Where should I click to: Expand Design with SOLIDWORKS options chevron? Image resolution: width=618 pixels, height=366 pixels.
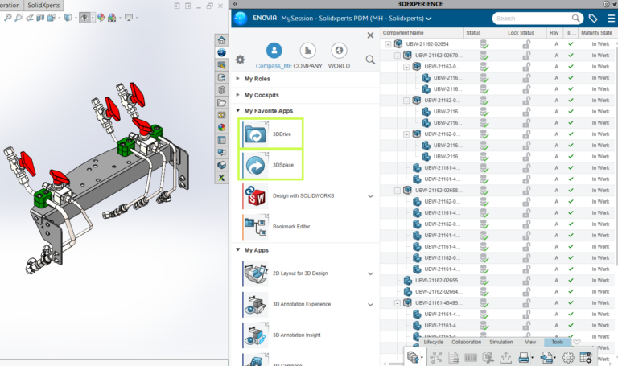pos(370,195)
